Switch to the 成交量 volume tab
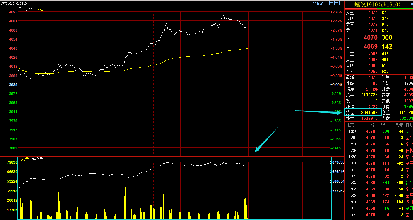Viewport: 413px width, 220px height. coord(23,159)
